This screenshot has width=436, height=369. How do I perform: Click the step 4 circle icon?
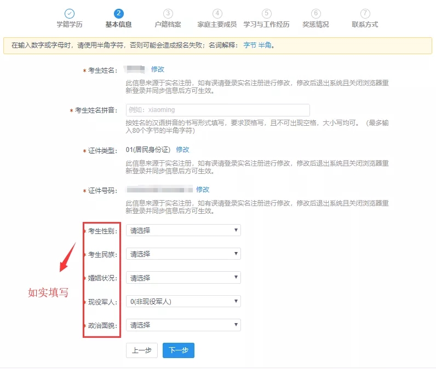(217, 14)
